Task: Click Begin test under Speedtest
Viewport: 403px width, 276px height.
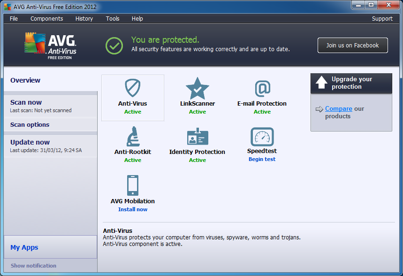Action: (x=262, y=159)
